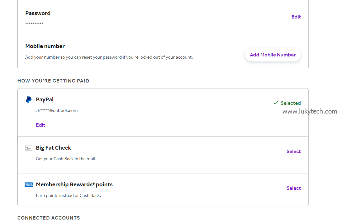Click the American Express card icon

(29, 185)
